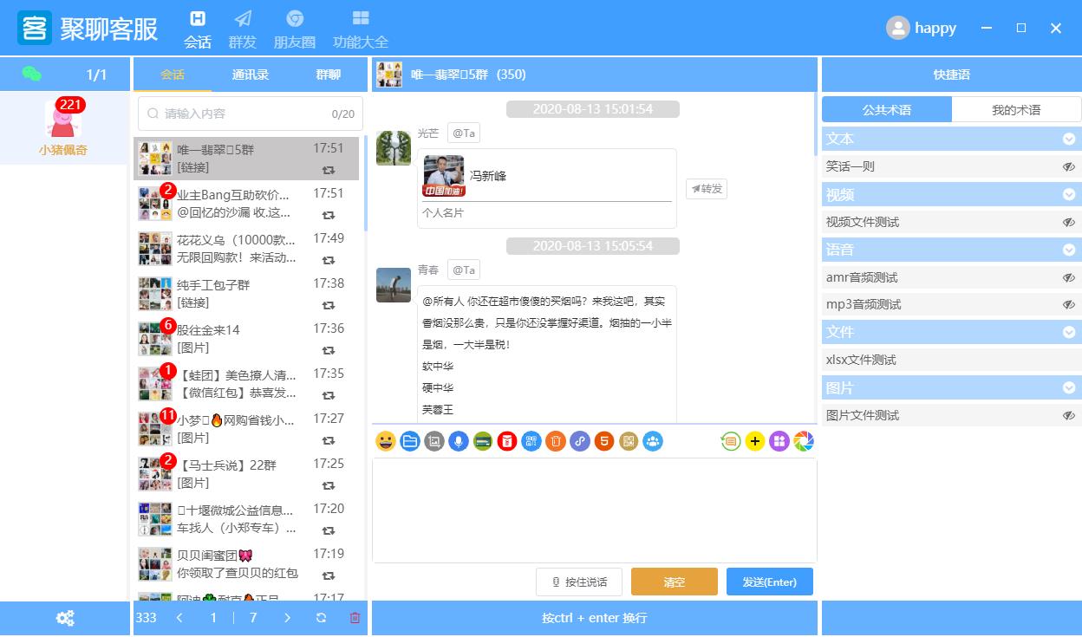Click the 发送(Enter) send button
The image size is (1082, 637).
click(x=770, y=582)
